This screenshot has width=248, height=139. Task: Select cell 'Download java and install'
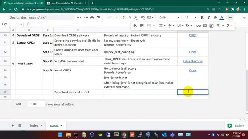pos(78,92)
